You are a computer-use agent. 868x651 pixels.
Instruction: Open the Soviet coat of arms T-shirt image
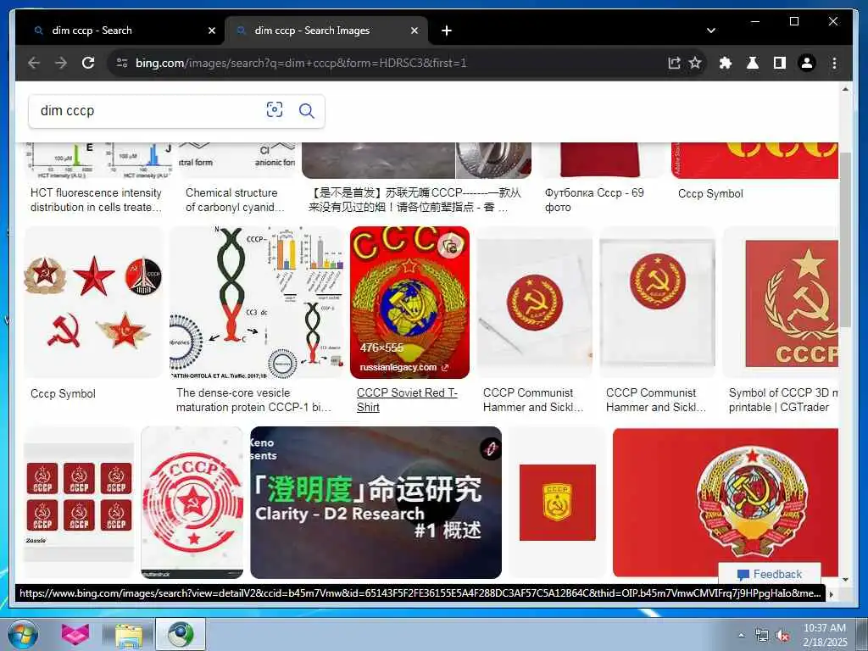click(409, 303)
